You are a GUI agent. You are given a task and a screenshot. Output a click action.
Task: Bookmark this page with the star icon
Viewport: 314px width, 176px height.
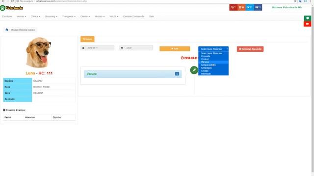295,1
